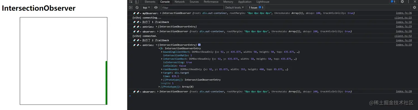
Task: Open the DevTools three-dot customize menu
Action: click(x=408, y=2)
